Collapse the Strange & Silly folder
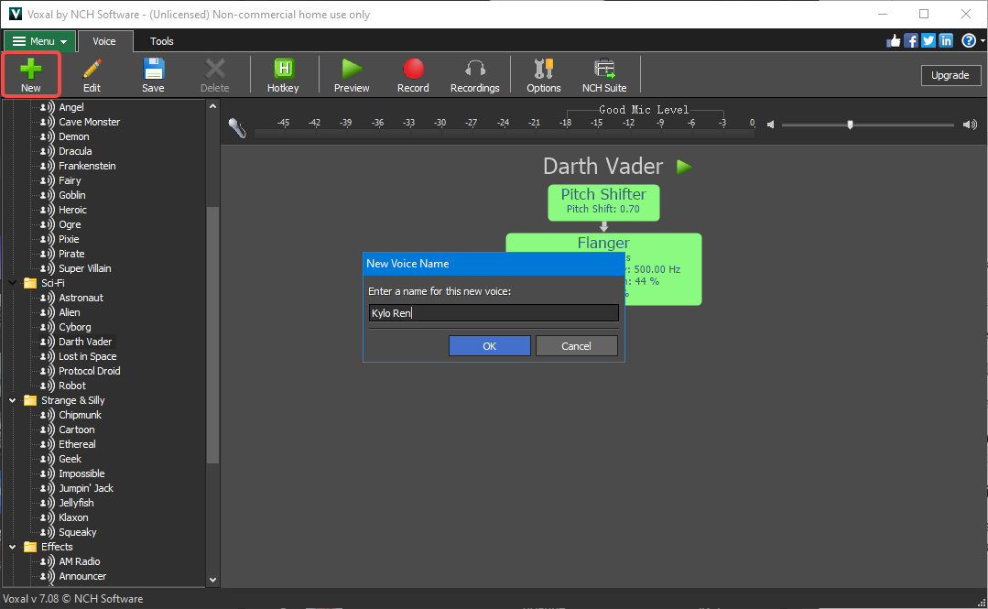 click(13, 400)
